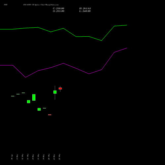Select the '14 May' date axis label
Viewport: 165px width, 165px height.
click(x=28, y=157)
